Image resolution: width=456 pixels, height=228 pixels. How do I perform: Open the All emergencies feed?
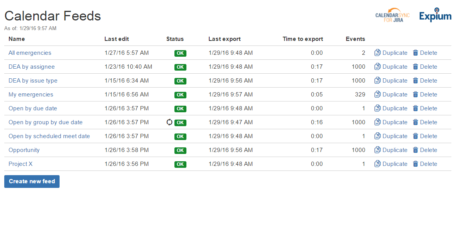pyautogui.click(x=30, y=53)
